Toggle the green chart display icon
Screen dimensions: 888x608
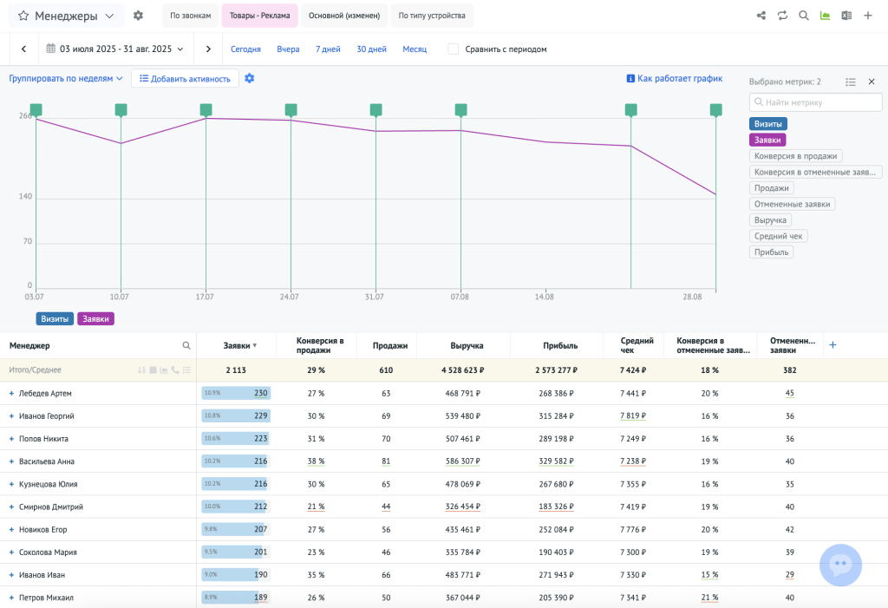[x=825, y=16]
